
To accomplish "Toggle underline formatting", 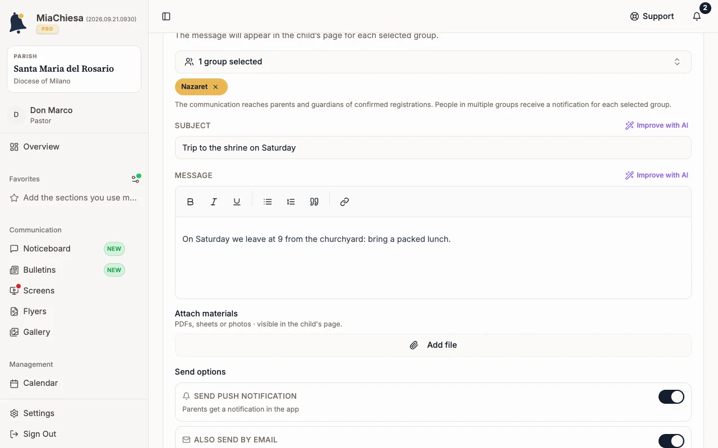I will tap(237, 202).
